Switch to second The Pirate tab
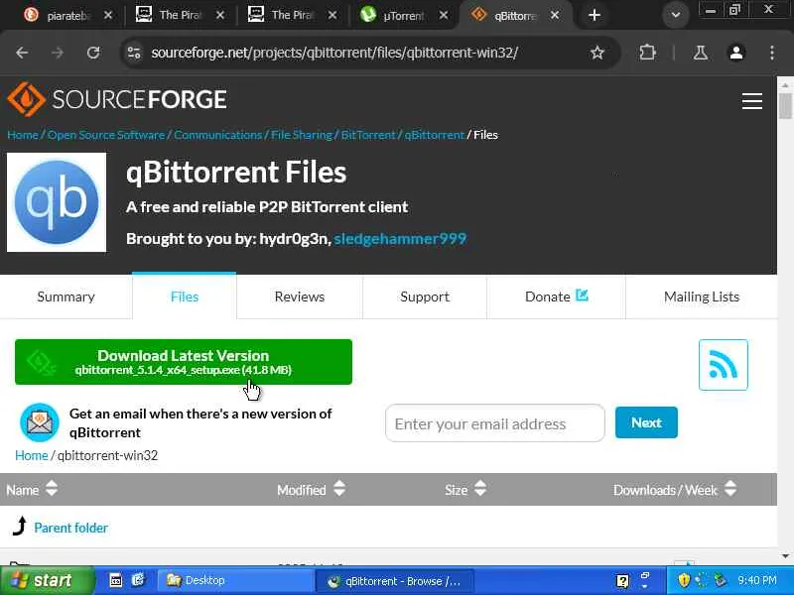 pyautogui.click(x=287, y=15)
